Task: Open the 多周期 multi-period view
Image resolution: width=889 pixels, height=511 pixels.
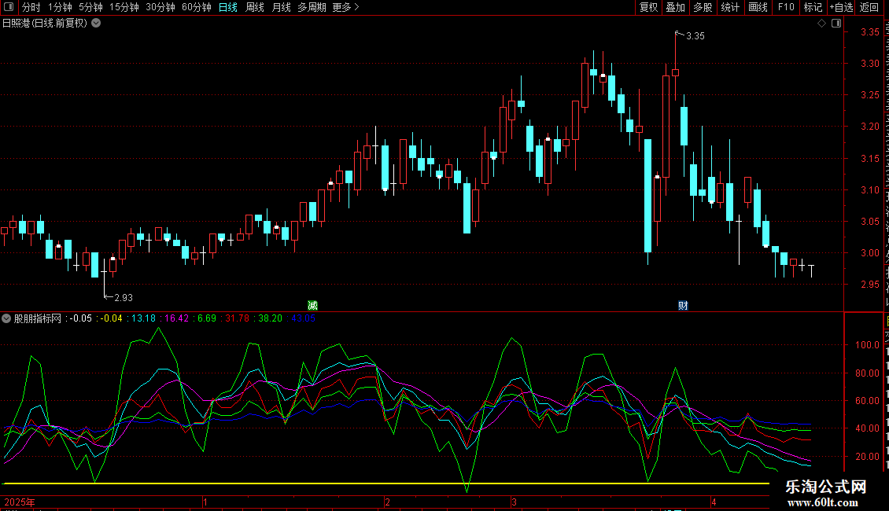Action: (312, 7)
